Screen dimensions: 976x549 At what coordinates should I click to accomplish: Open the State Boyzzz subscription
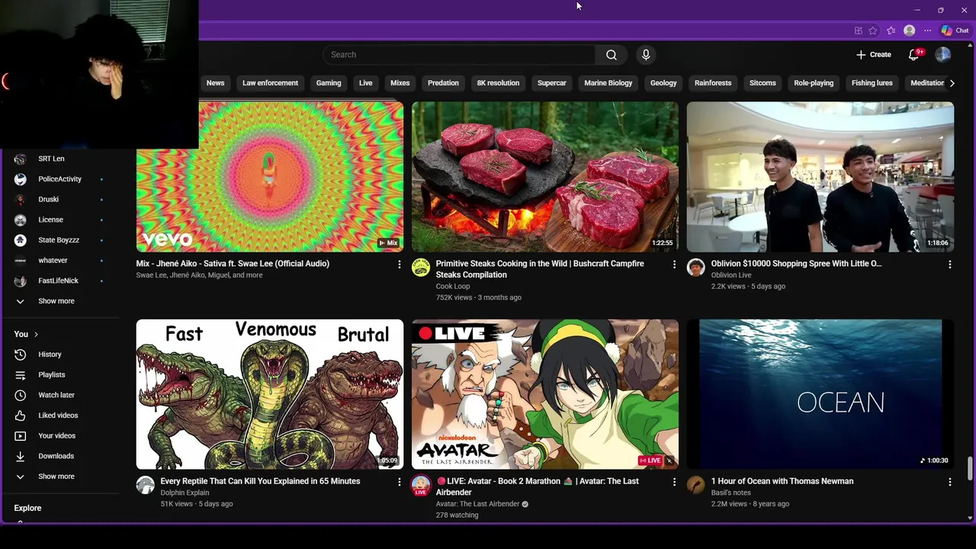(59, 240)
